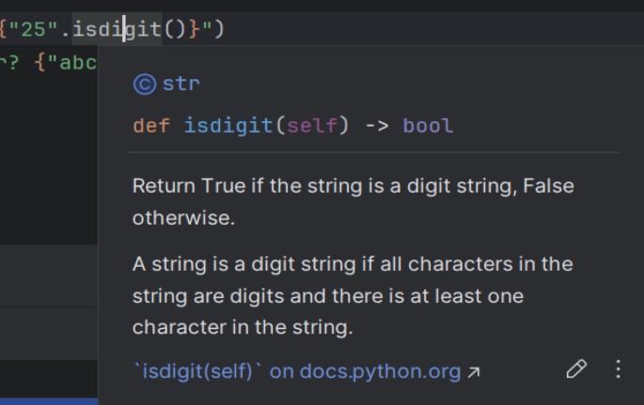Image resolution: width=644 pixels, height=405 pixels.
Task: Click the orange closing brace after isdigit()
Action: tap(195, 29)
